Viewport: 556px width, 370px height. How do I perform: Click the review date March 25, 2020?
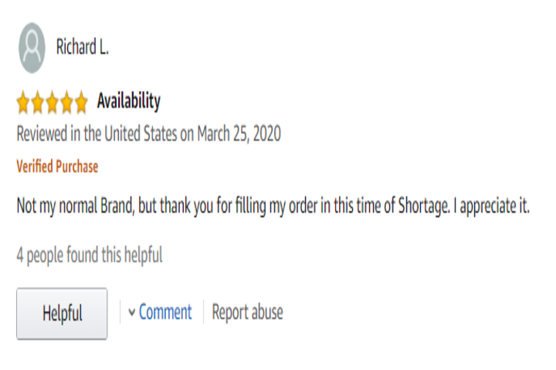pos(239,134)
